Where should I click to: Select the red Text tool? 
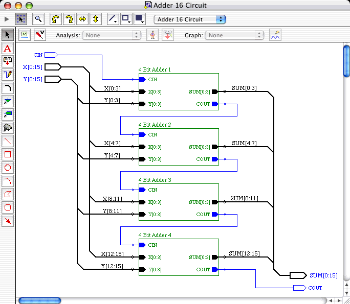click(8, 49)
